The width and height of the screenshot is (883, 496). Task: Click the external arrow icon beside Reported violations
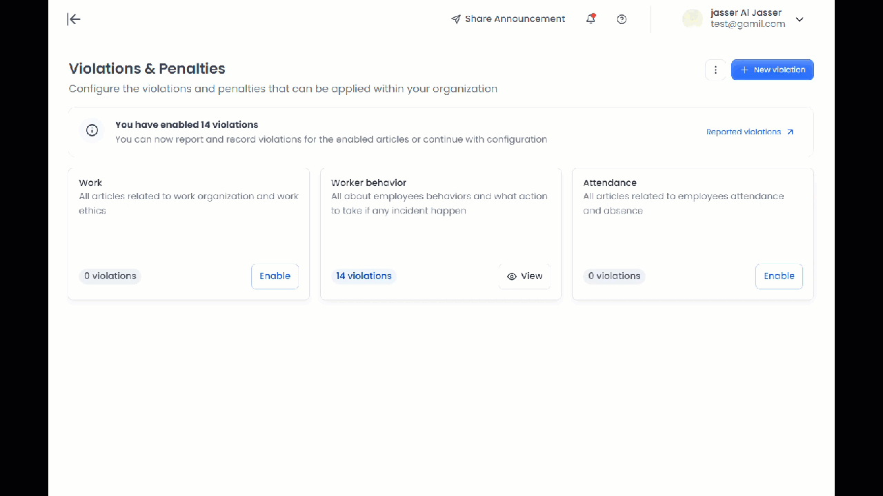point(790,132)
